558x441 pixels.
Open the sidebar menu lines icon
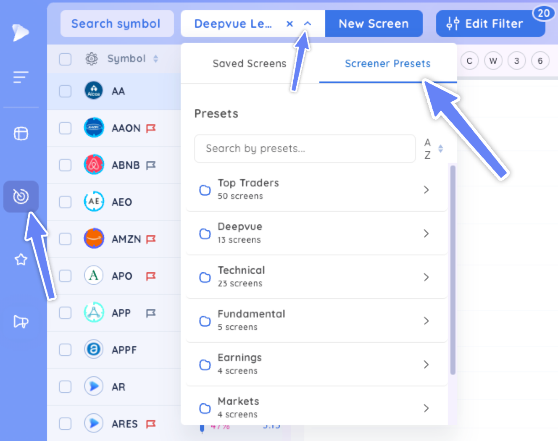pos(21,77)
